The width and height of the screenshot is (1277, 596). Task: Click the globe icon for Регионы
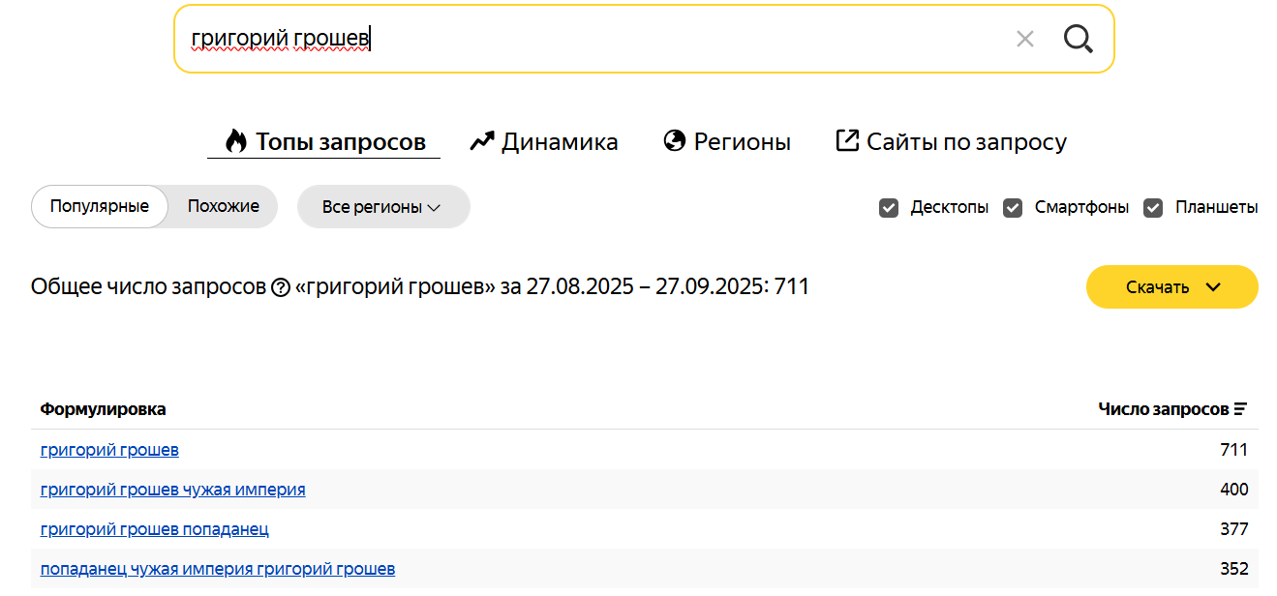tap(674, 141)
